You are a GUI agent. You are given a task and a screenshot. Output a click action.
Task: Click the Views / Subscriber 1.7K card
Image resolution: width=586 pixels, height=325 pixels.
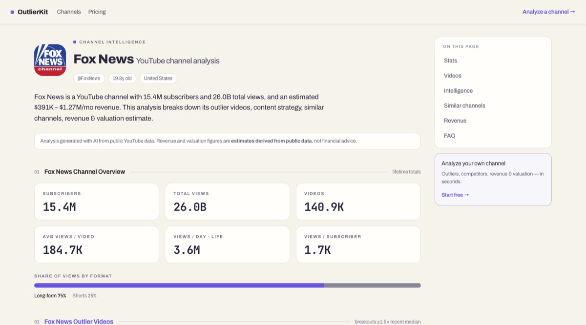click(358, 244)
